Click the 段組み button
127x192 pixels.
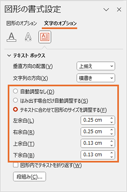pyautogui.click(x=29, y=177)
